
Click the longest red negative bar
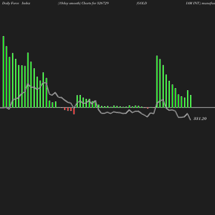pyautogui.click(x=74, y=111)
